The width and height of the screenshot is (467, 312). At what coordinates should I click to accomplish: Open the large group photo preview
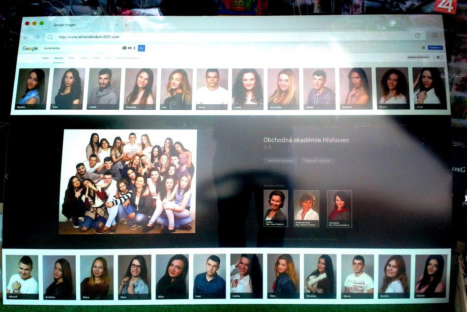(x=128, y=181)
